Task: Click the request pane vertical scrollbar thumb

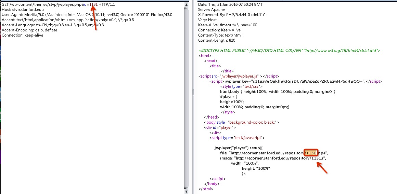Action: [186, 98]
